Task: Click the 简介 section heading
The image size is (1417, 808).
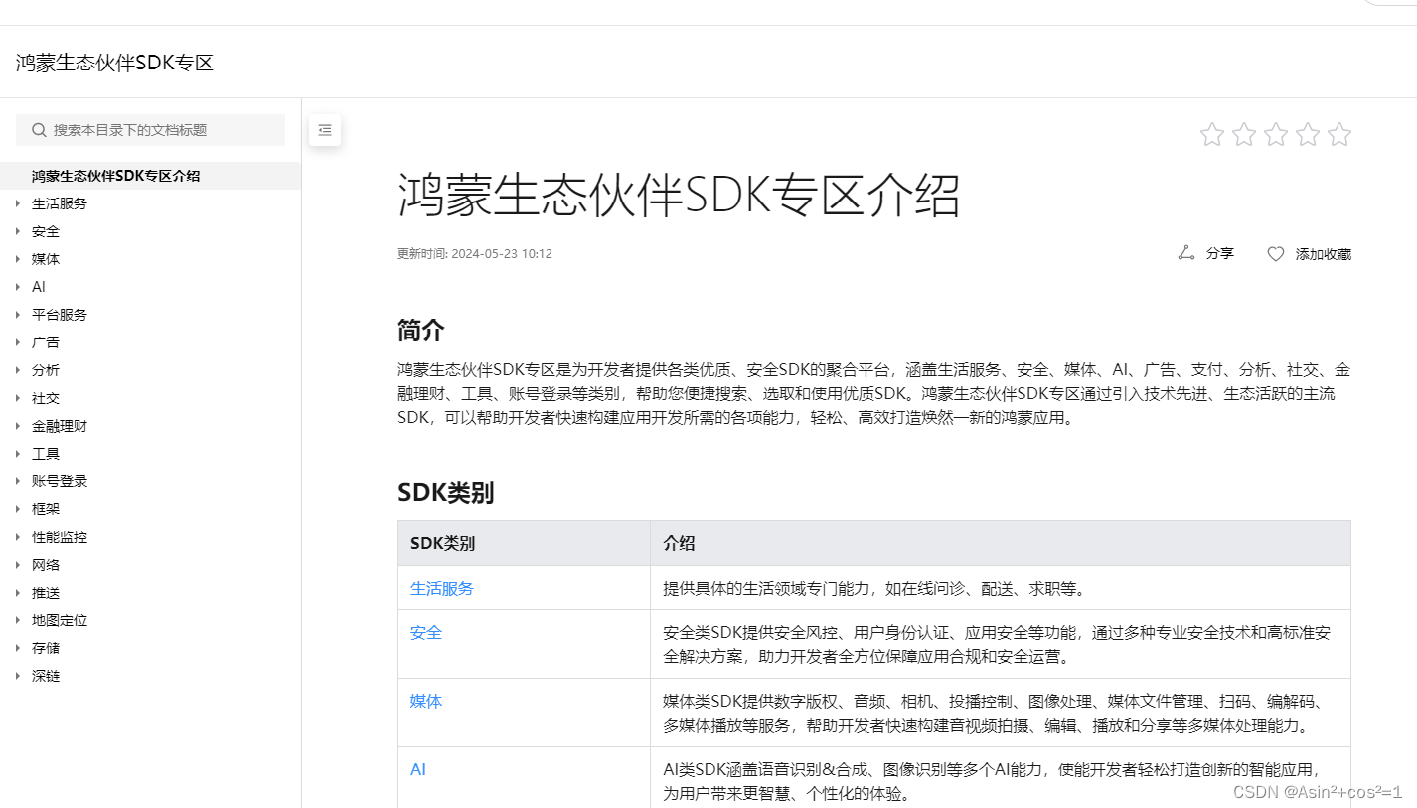Action: point(421,331)
